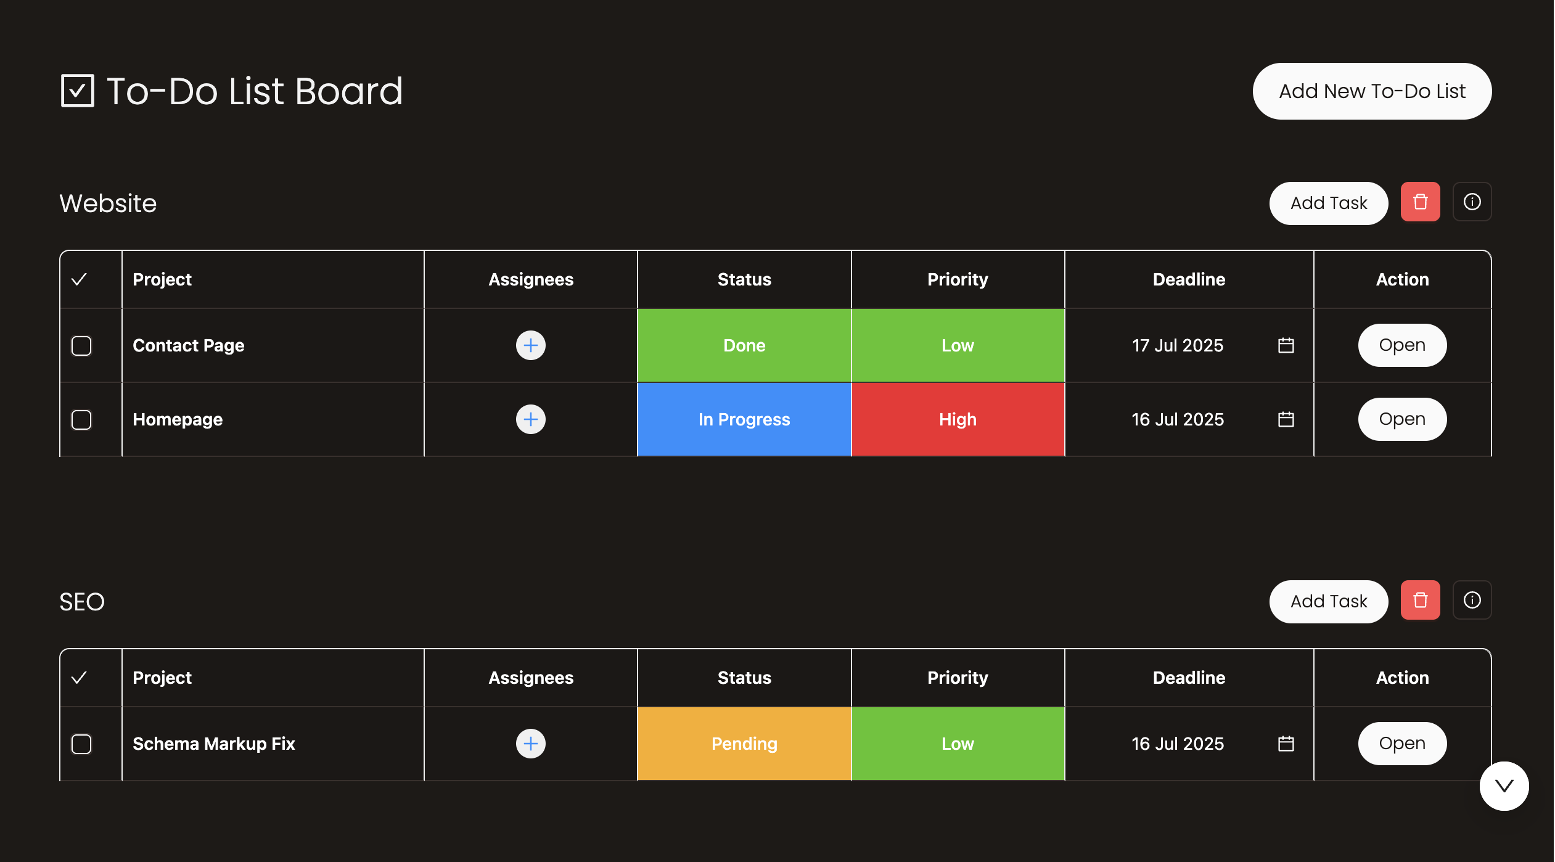Click the green Done status cell
This screenshot has height=862, width=1555.
coord(744,345)
